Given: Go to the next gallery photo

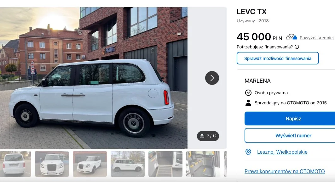Looking at the screenshot, I should 212,78.
